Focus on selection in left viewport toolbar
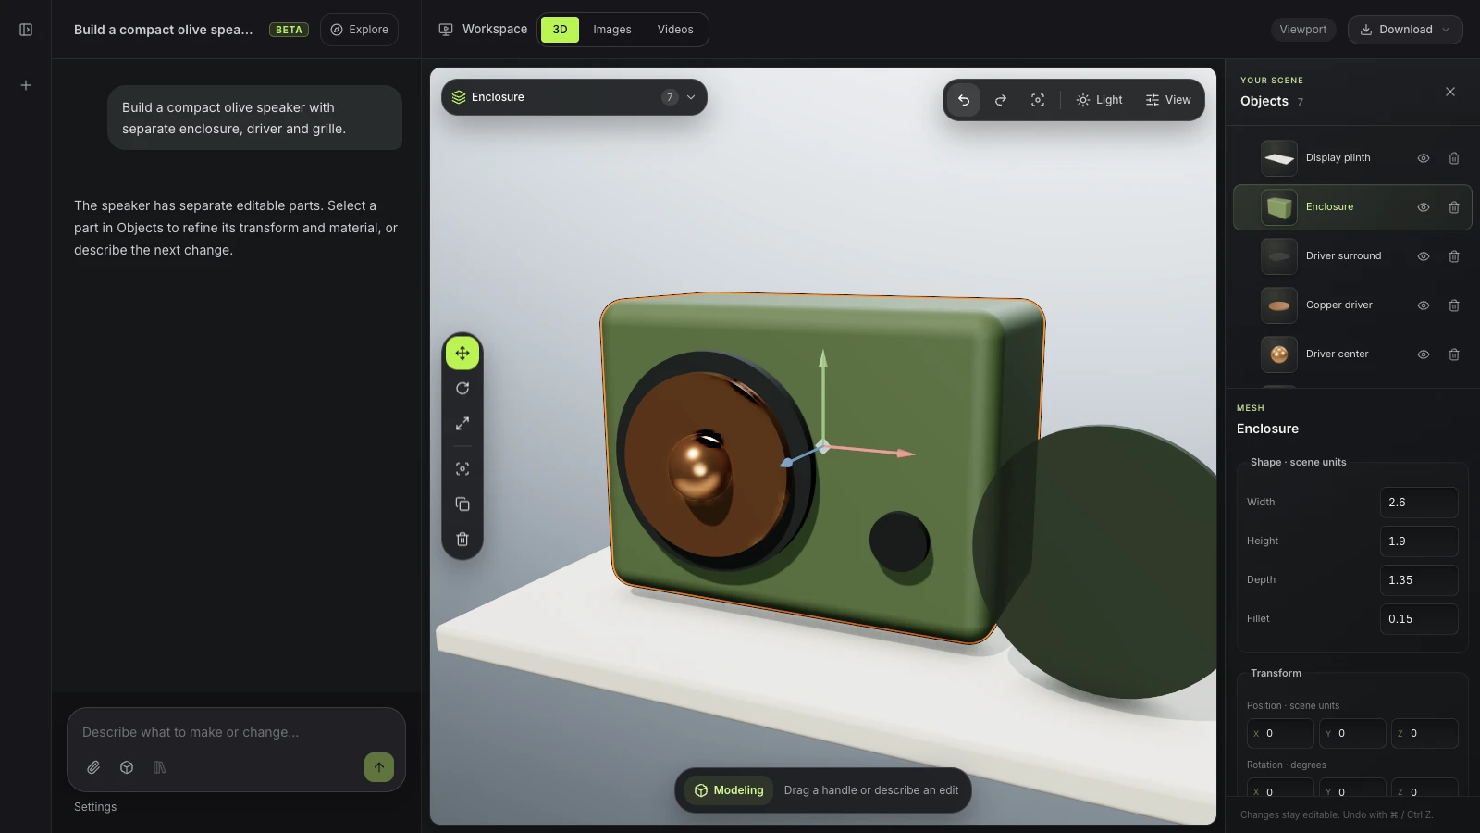 [462, 469]
